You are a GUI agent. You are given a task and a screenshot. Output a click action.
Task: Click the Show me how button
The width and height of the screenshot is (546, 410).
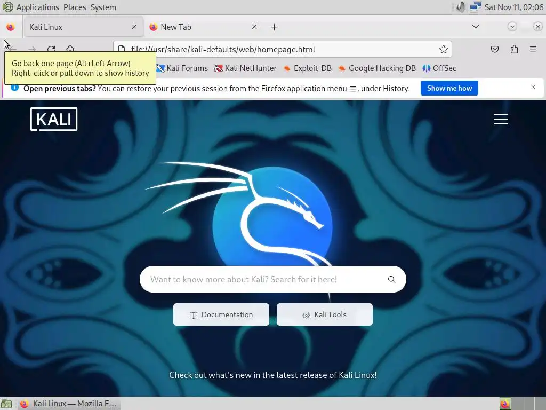(x=449, y=88)
